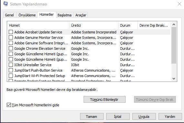
Task: Open the Önyükleme tab
Action: click(27, 15)
